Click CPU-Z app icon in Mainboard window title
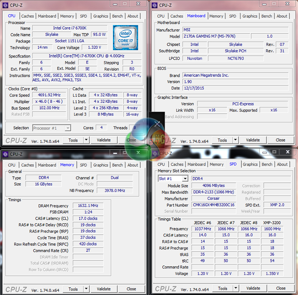The image size is (298, 295). click(x=155, y=5)
